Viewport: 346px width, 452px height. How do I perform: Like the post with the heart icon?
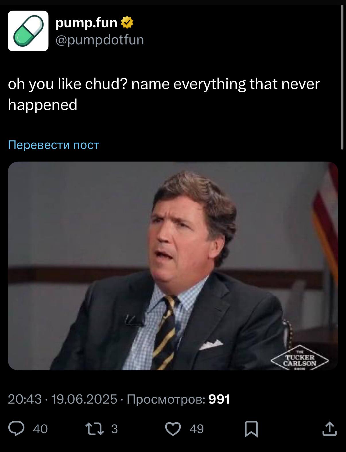coord(173,429)
